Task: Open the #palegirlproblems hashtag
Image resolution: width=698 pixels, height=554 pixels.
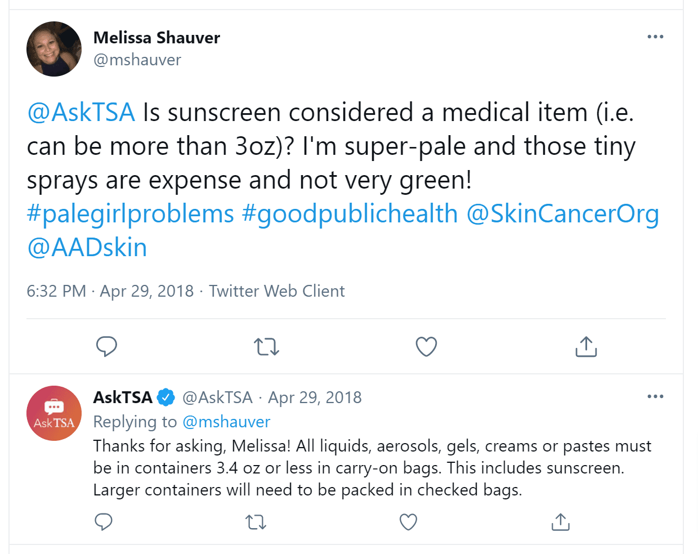Action: tap(131, 214)
